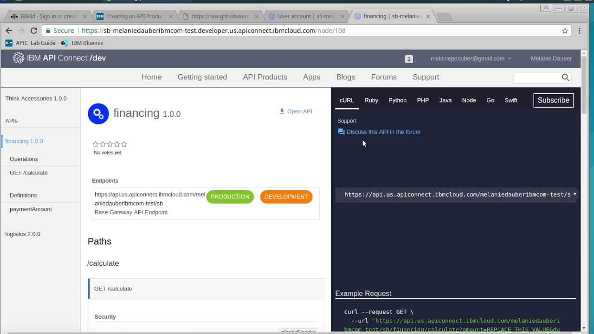594x334 pixels.
Task: Select the Python language tab
Action: (397, 100)
